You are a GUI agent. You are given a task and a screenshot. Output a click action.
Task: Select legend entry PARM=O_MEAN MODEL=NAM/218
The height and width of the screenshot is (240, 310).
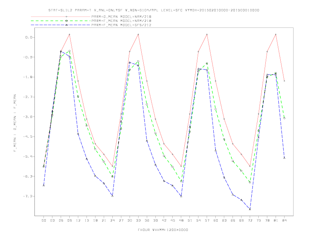coord(121,16)
